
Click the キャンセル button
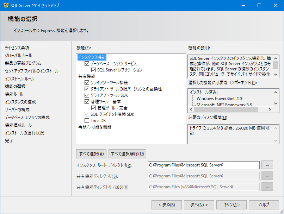click(231, 205)
